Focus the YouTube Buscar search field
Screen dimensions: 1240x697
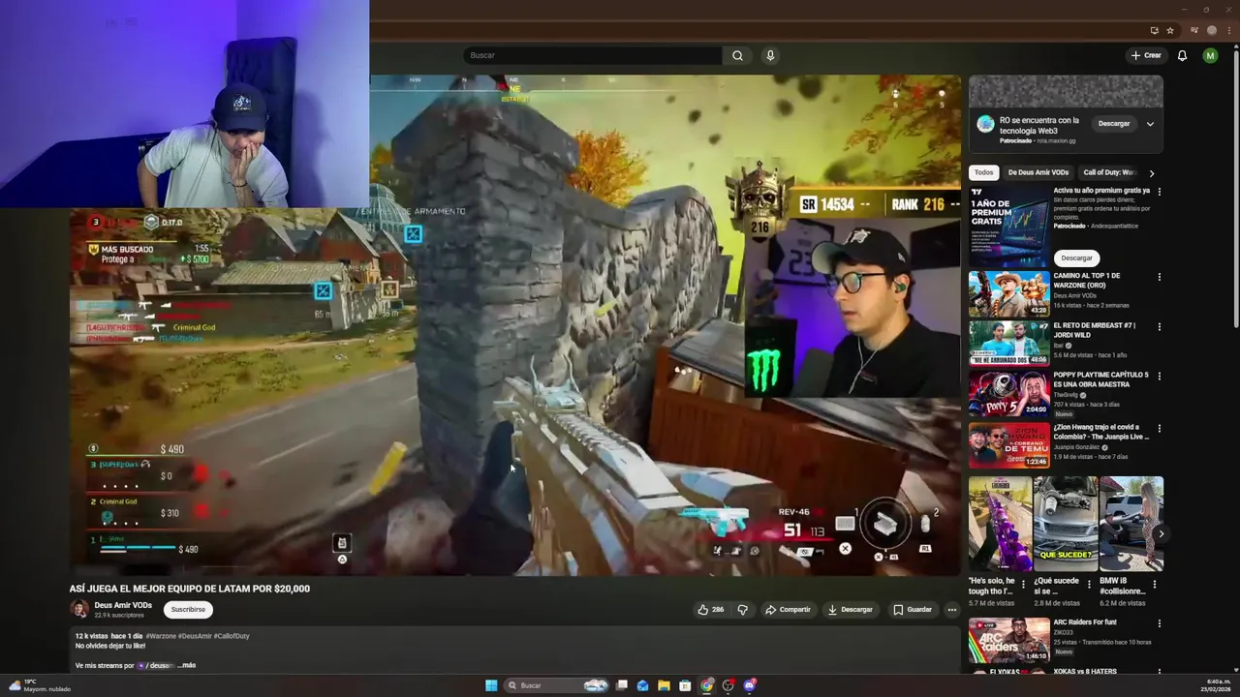pyautogui.click(x=592, y=55)
